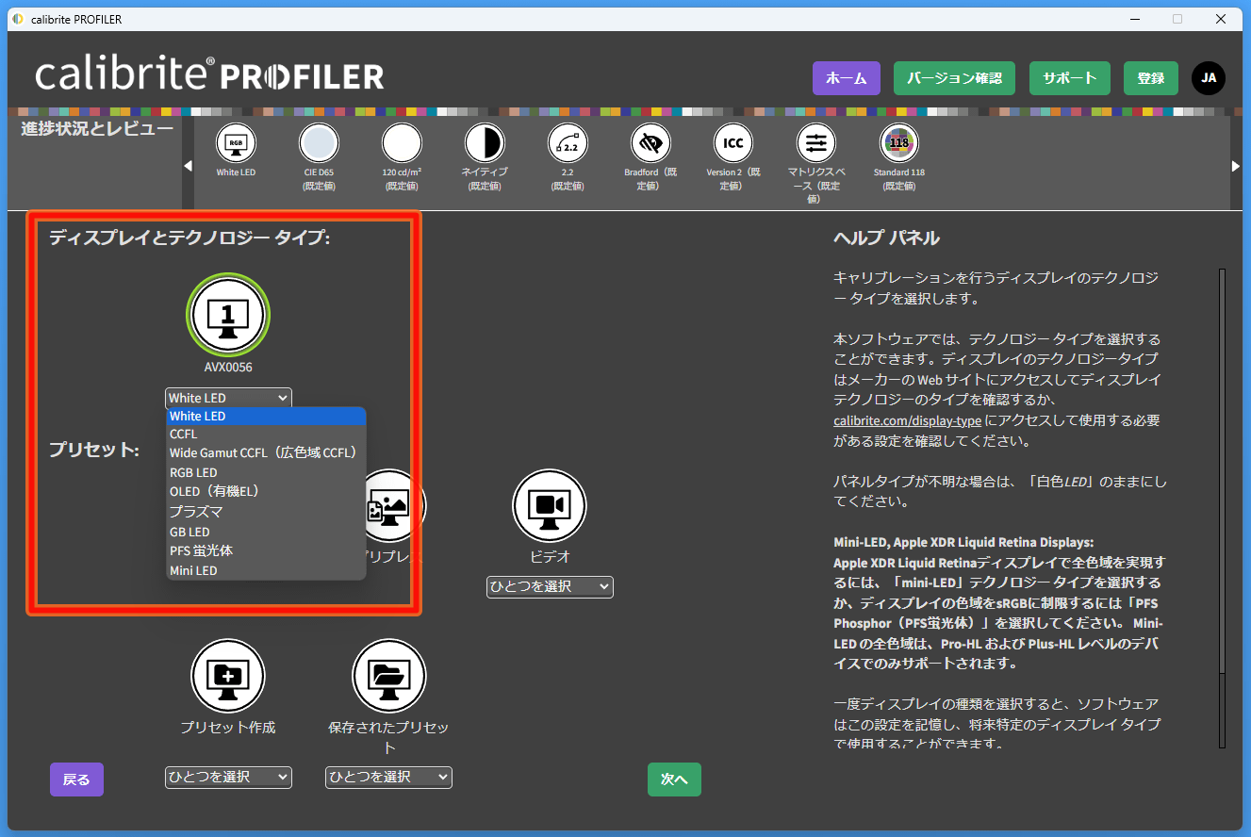Open the dropdown under 保存されたプリセット

coord(389,777)
